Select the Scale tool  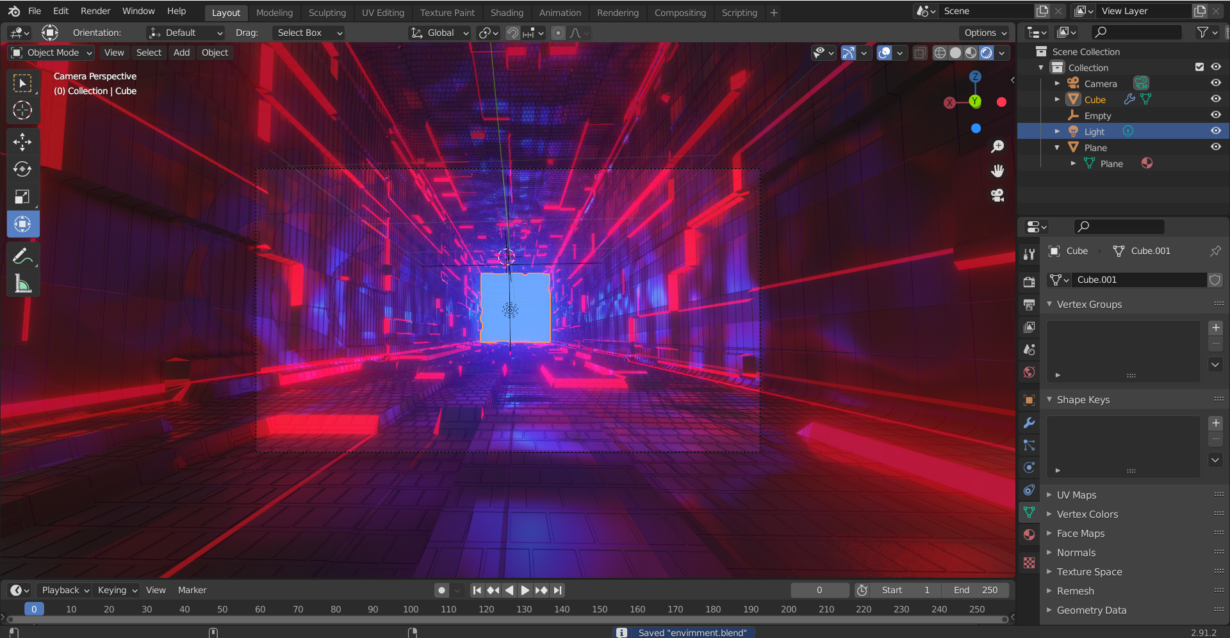22,196
